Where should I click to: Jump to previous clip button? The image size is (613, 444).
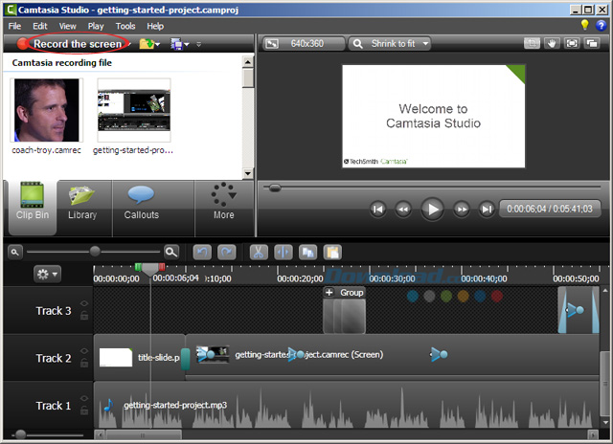pos(378,210)
